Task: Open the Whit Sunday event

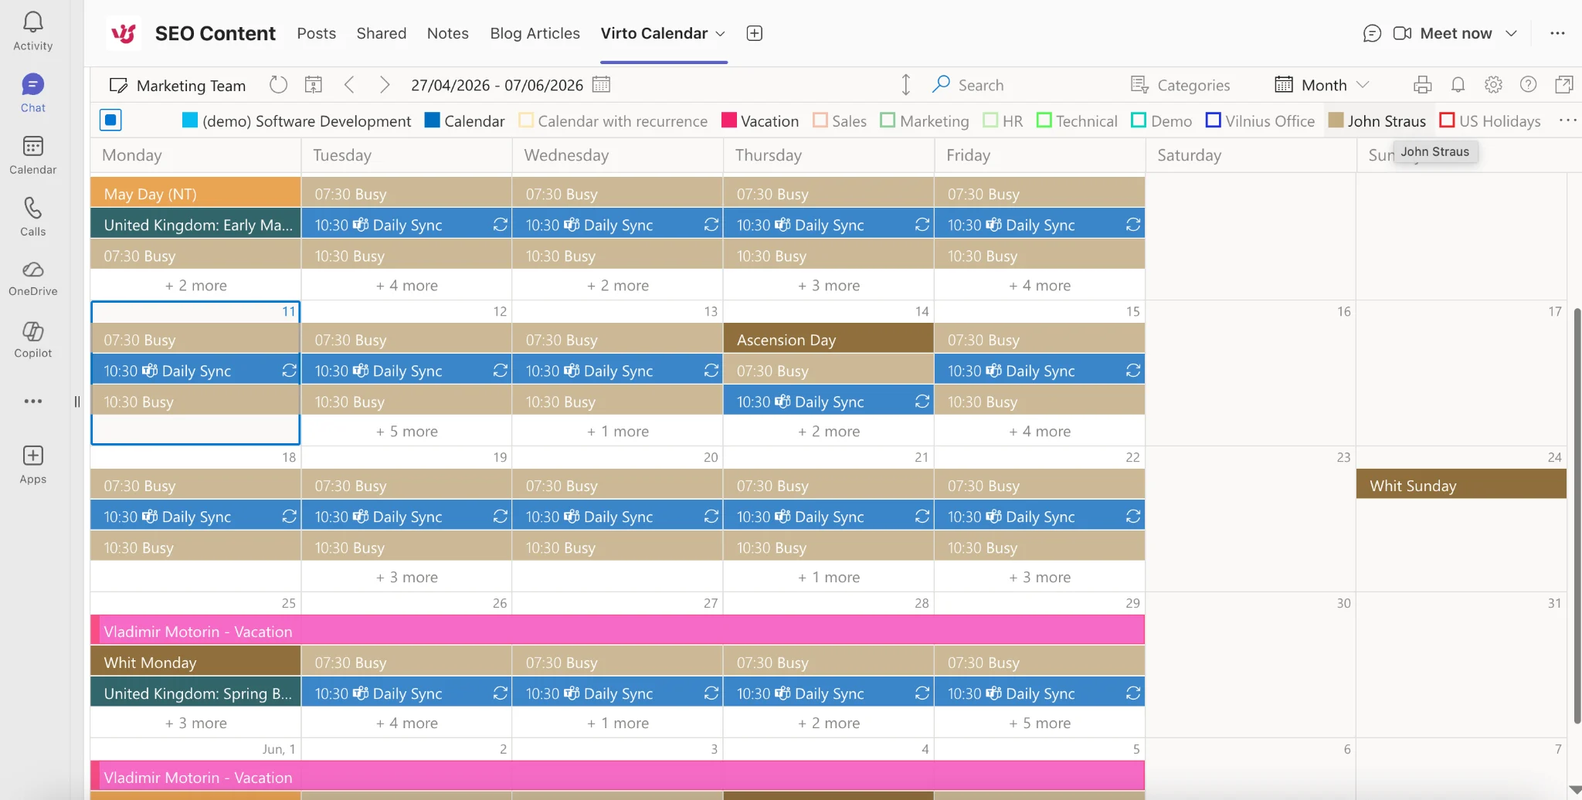Action: (1461, 486)
